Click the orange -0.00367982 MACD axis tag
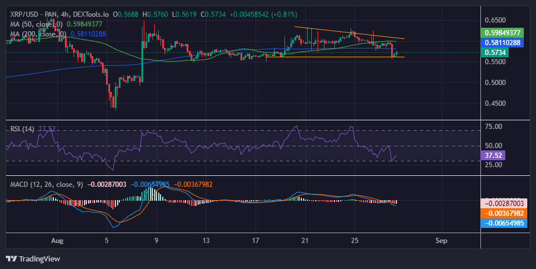The width and height of the screenshot is (536, 269). click(x=504, y=213)
